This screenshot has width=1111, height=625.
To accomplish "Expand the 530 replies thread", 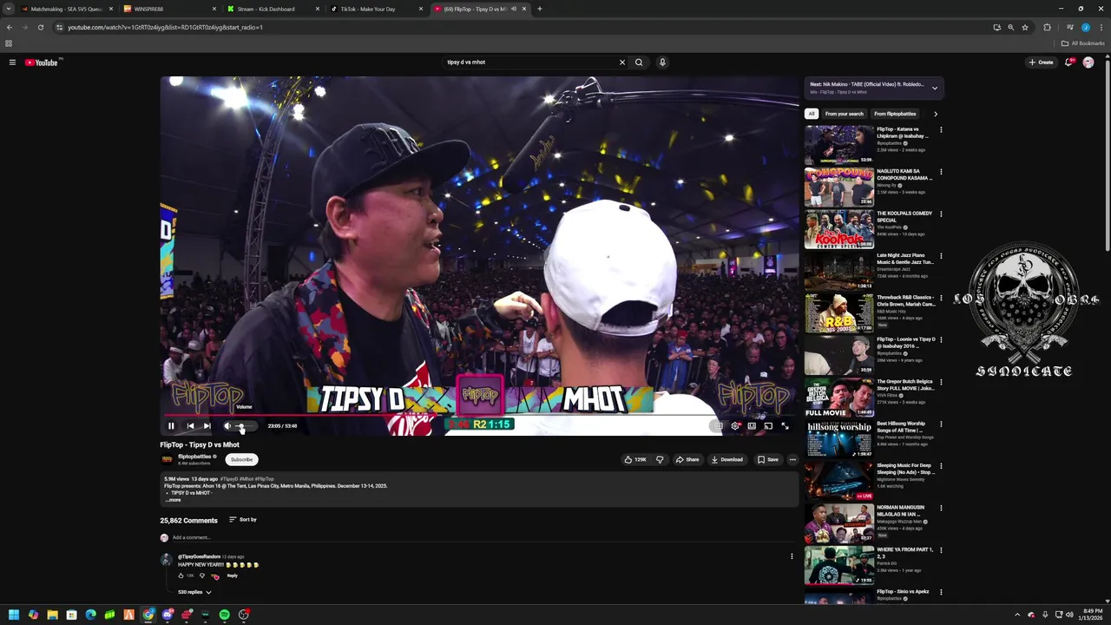I will click(194, 592).
